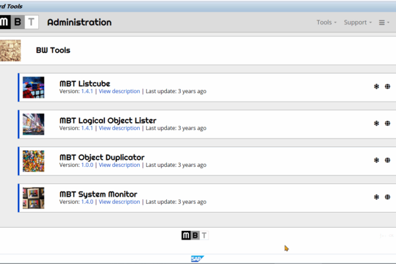Viewport: 396px width, 264px height.
Task: Click the globe icon for MBT Object Duplicator
Action: pyautogui.click(x=387, y=160)
